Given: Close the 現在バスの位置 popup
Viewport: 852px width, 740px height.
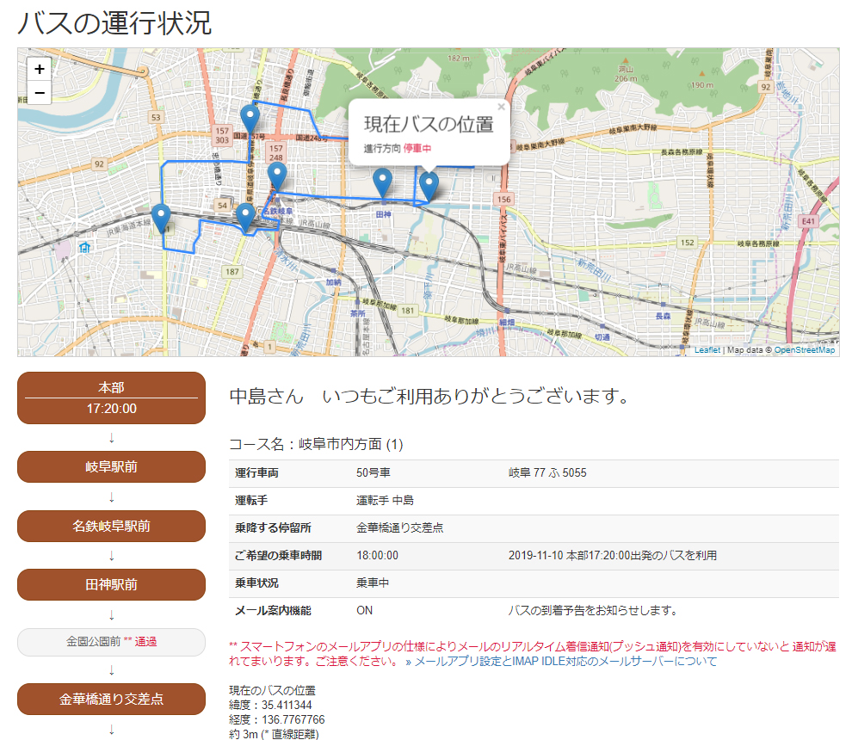Looking at the screenshot, I should (x=501, y=108).
